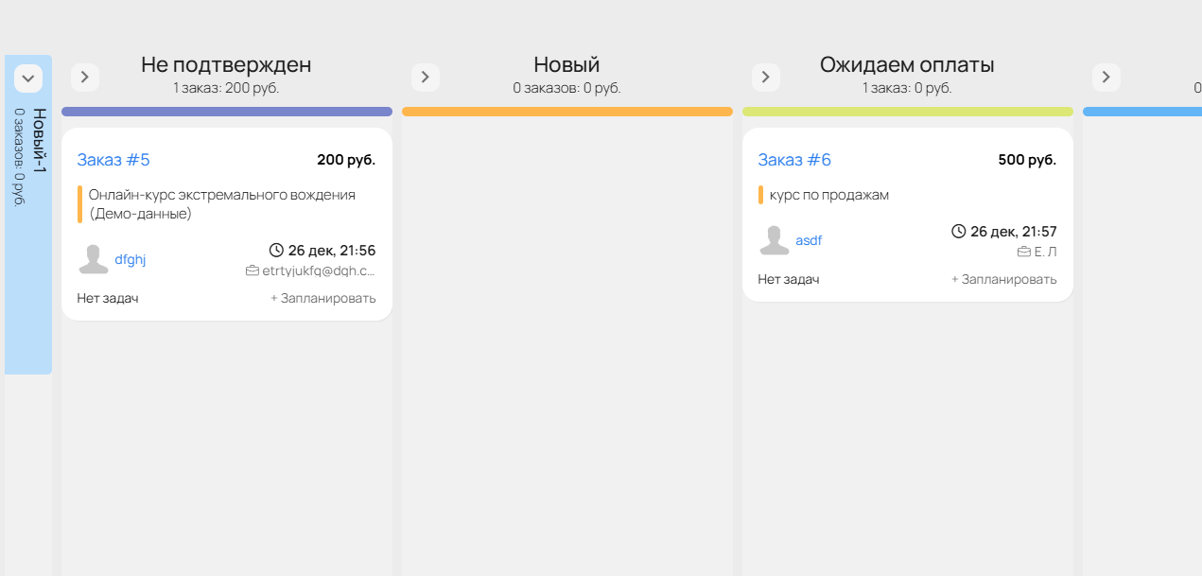Click the avatar icon of customer asdf

coord(775,240)
